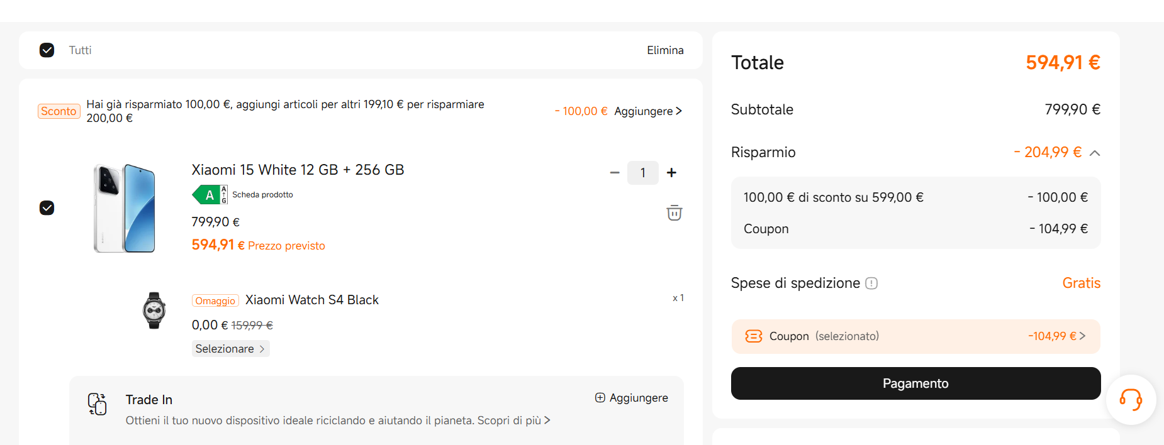This screenshot has height=445, width=1164.
Task: Toggle the Tutti select-all checkbox
Action: (x=47, y=50)
